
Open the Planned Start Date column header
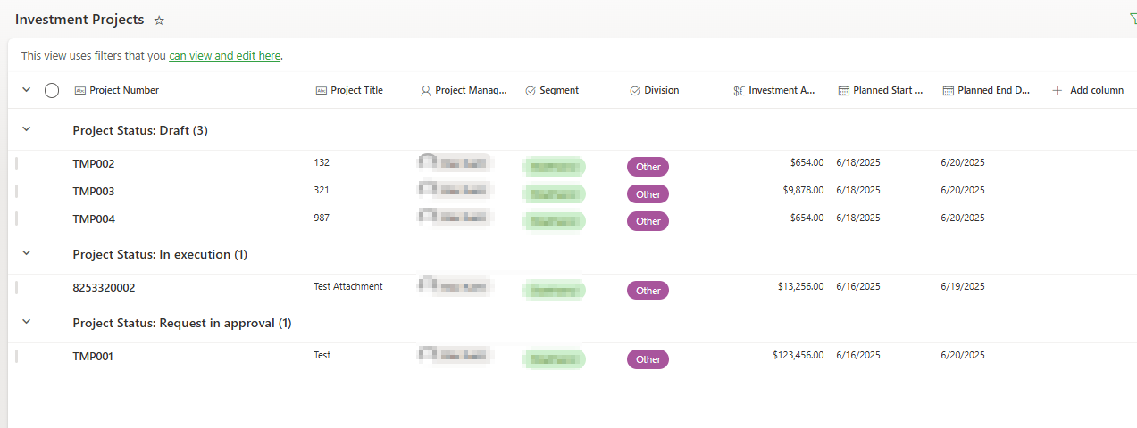pyautogui.click(x=887, y=90)
